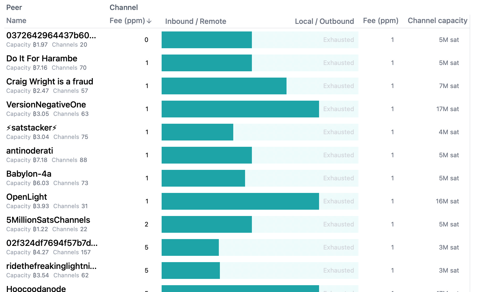Screen dimensions: 477x292
Task: Open the 5MillionSatsChannels peer
Action: click(x=48, y=220)
